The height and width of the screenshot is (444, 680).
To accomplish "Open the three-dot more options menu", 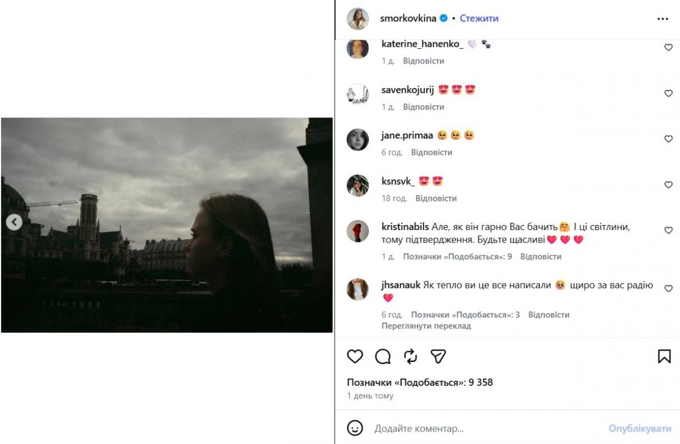I will click(x=662, y=19).
